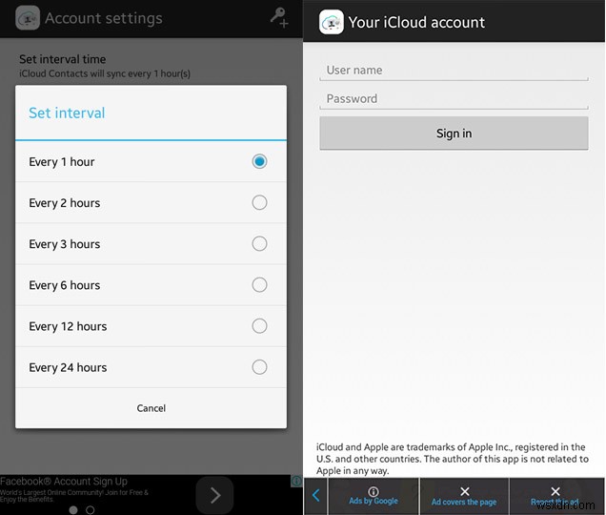
Task: Pick the Every 6 hours radio option
Action: click(x=259, y=285)
